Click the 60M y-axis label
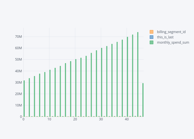Viewport: 194px width, 139px height. 19,48
